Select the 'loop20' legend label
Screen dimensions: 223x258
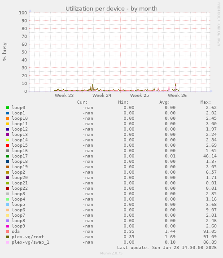(x=20, y=178)
